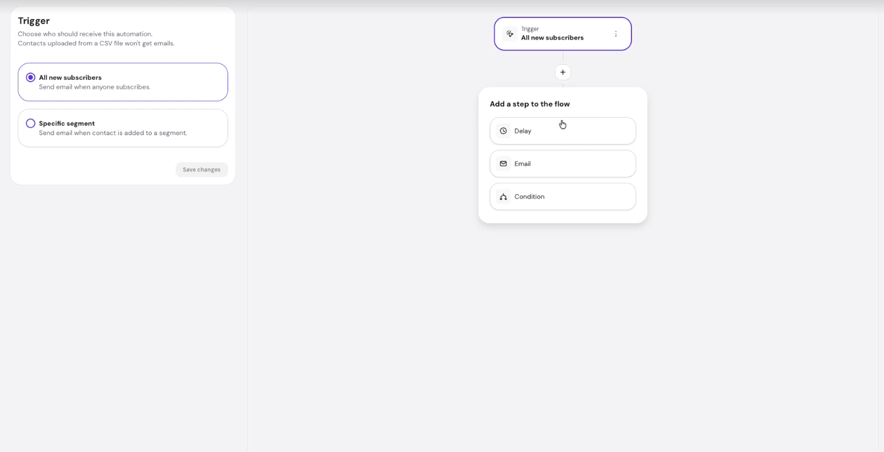Click the clock icon beside Delay
Screen dimensions: 884x452
503,131
